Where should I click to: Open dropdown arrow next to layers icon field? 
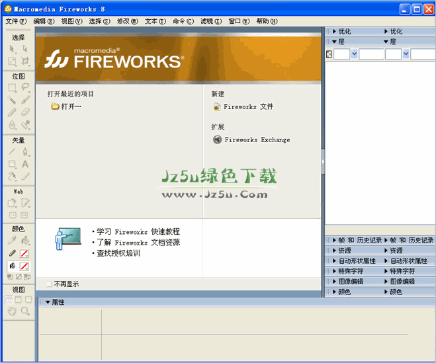pos(354,54)
